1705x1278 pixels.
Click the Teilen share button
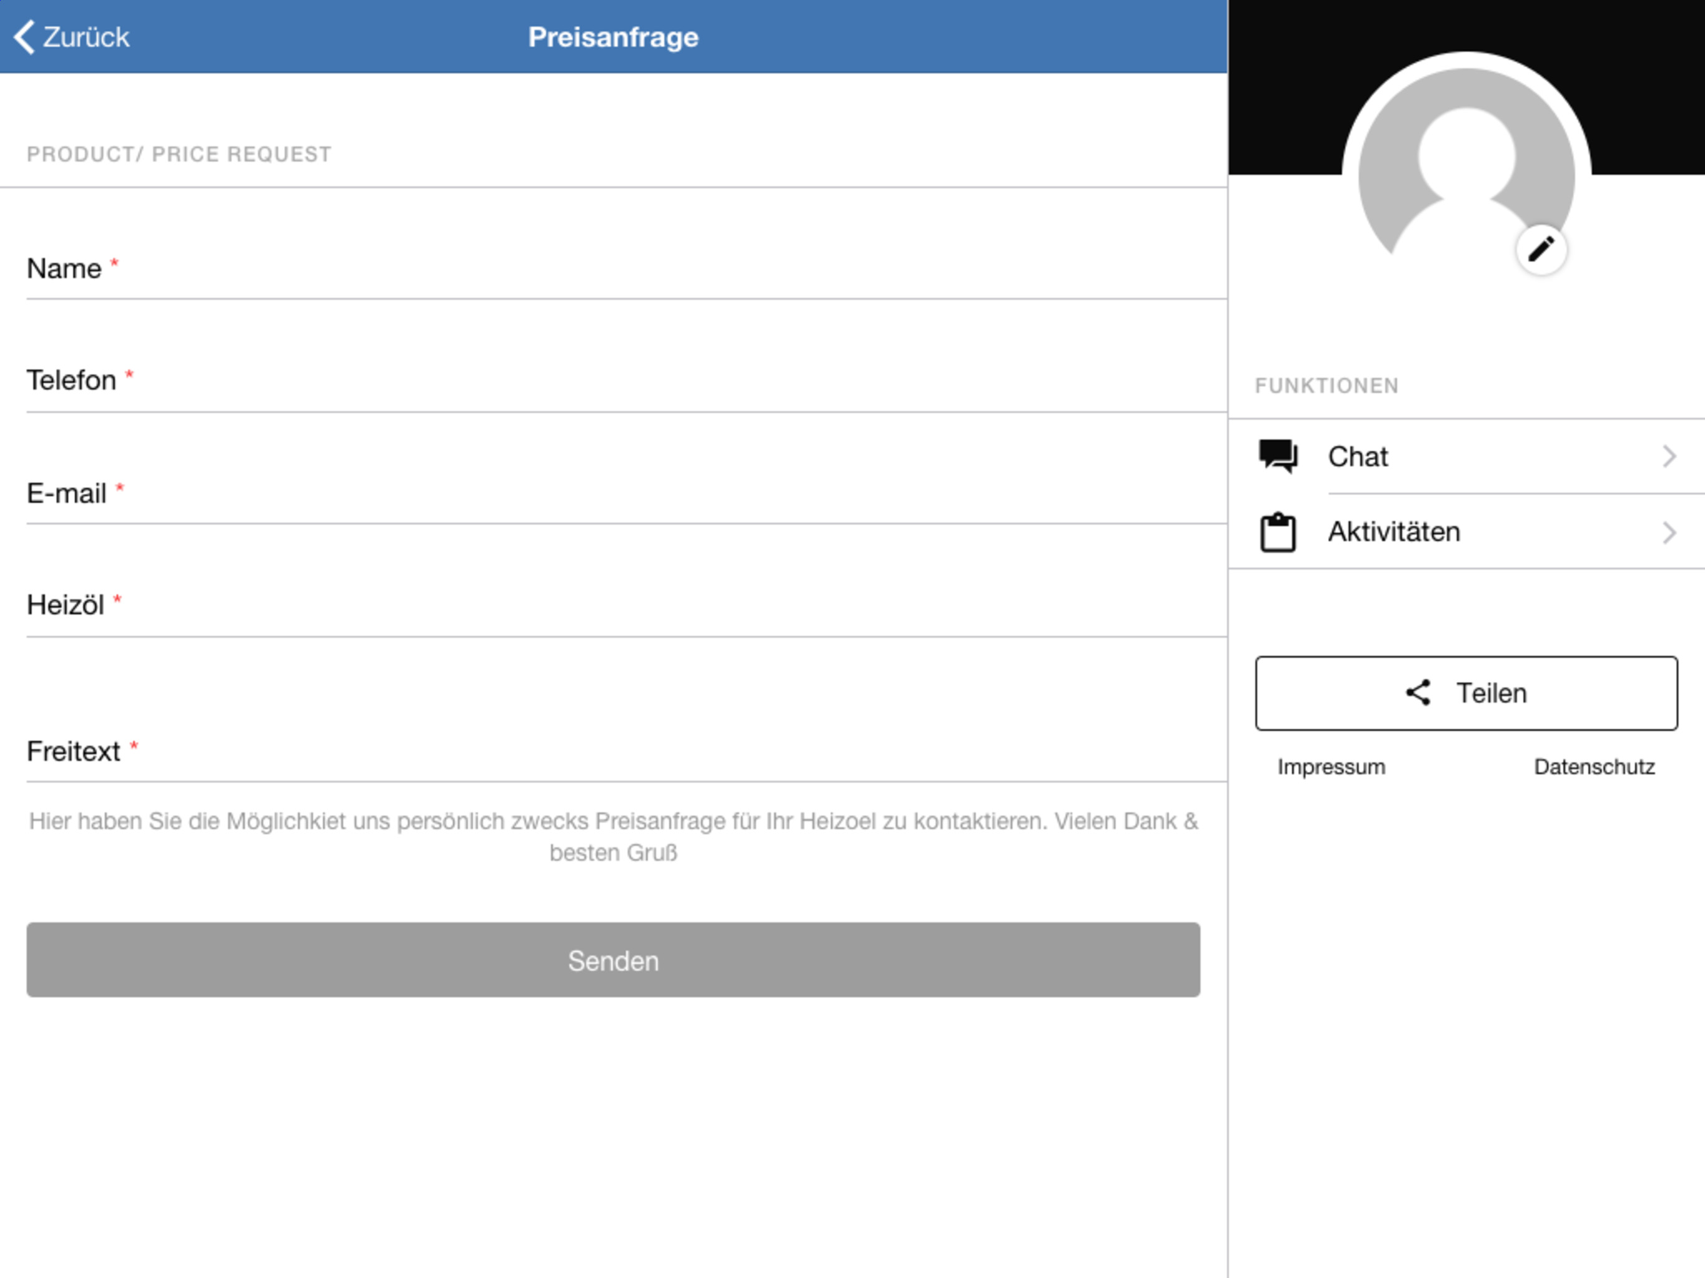point(1466,693)
